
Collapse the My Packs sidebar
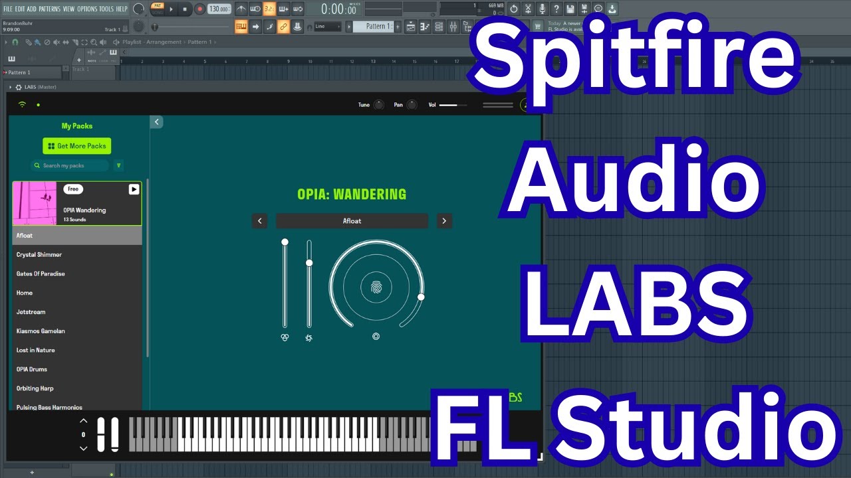(156, 121)
